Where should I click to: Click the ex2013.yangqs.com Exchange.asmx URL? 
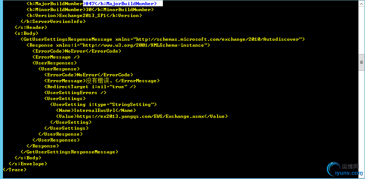click(140, 116)
